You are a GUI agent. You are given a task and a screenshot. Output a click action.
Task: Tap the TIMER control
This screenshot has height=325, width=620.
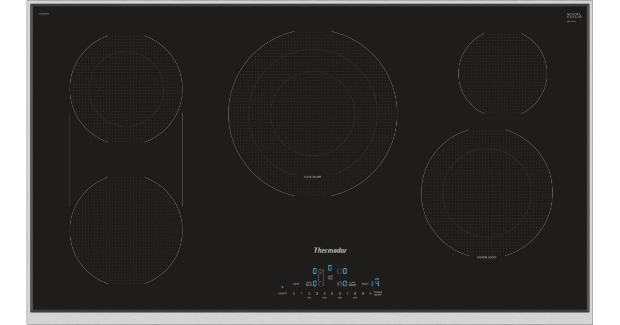click(x=365, y=284)
